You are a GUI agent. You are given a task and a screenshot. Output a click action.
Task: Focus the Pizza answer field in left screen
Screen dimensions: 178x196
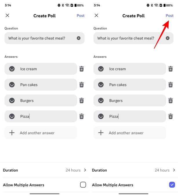pyautogui.click(x=46, y=116)
